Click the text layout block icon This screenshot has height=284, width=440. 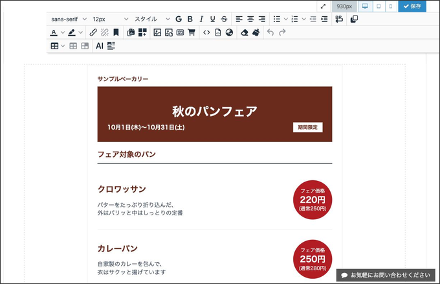pyautogui.click(x=111, y=46)
